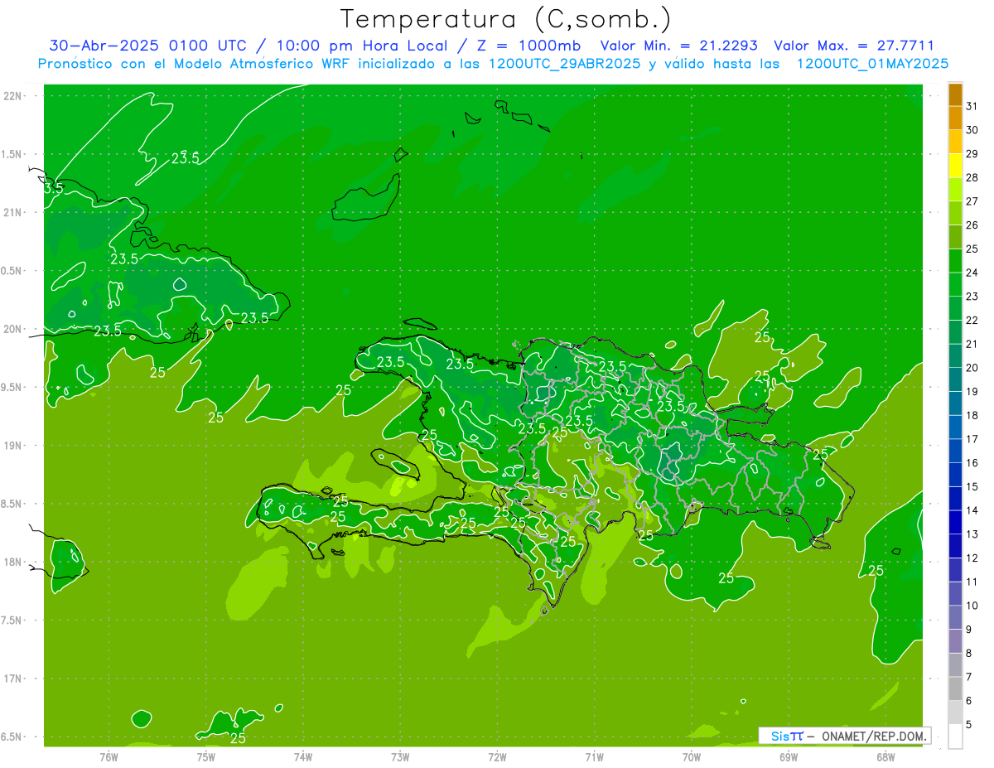
Task: Click the 21N latitude axis label
Action: tap(13, 213)
